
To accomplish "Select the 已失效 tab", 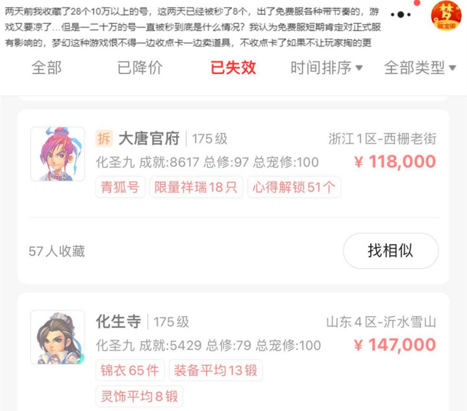I will (233, 68).
